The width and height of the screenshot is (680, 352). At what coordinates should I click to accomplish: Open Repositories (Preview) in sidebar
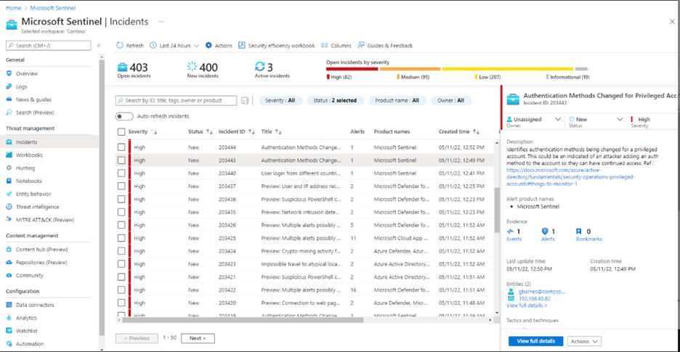(41, 263)
